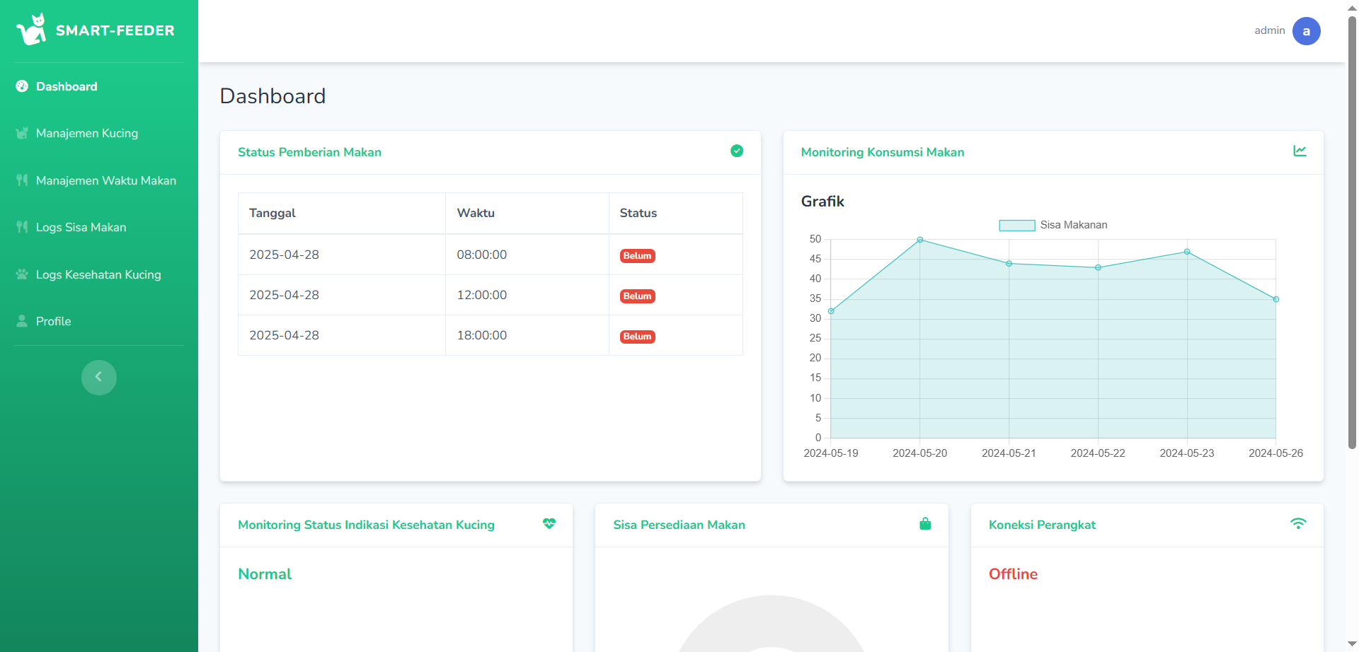Click the utensils icon beside Manajemen Waktu Makan
Screen dimensions: 1359x652
coord(21,180)
